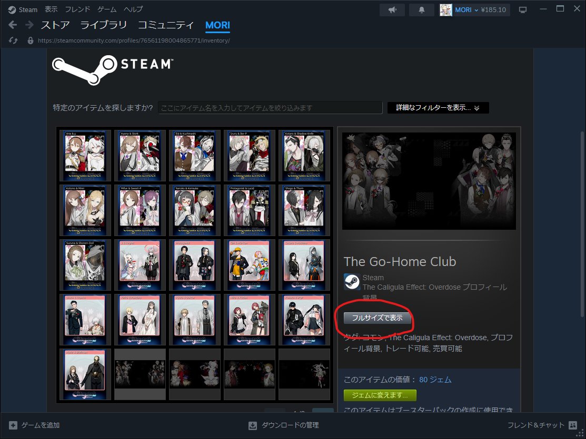Click the friends chat icon at bottom right
This screenshot has height=439, width=586.
(572, 425)
